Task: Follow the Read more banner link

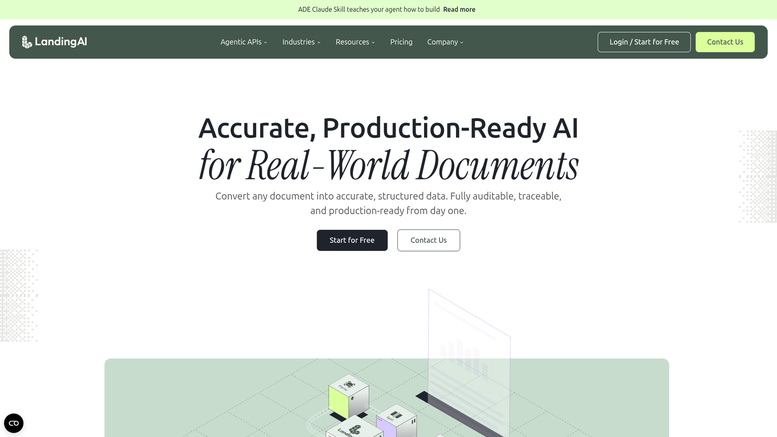Action: point(459,9)
